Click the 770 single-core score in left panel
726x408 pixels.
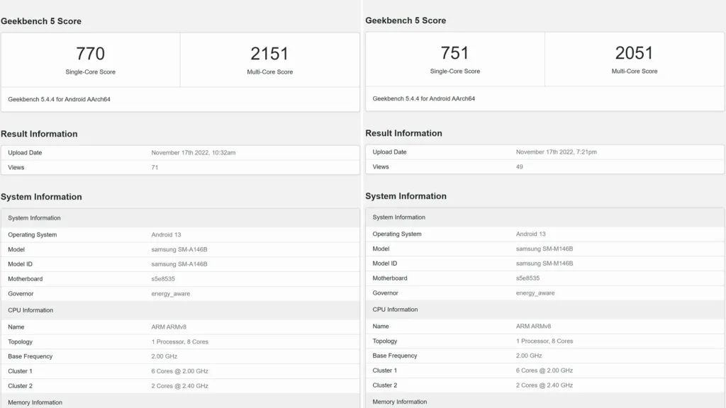(x=90, y=54)
